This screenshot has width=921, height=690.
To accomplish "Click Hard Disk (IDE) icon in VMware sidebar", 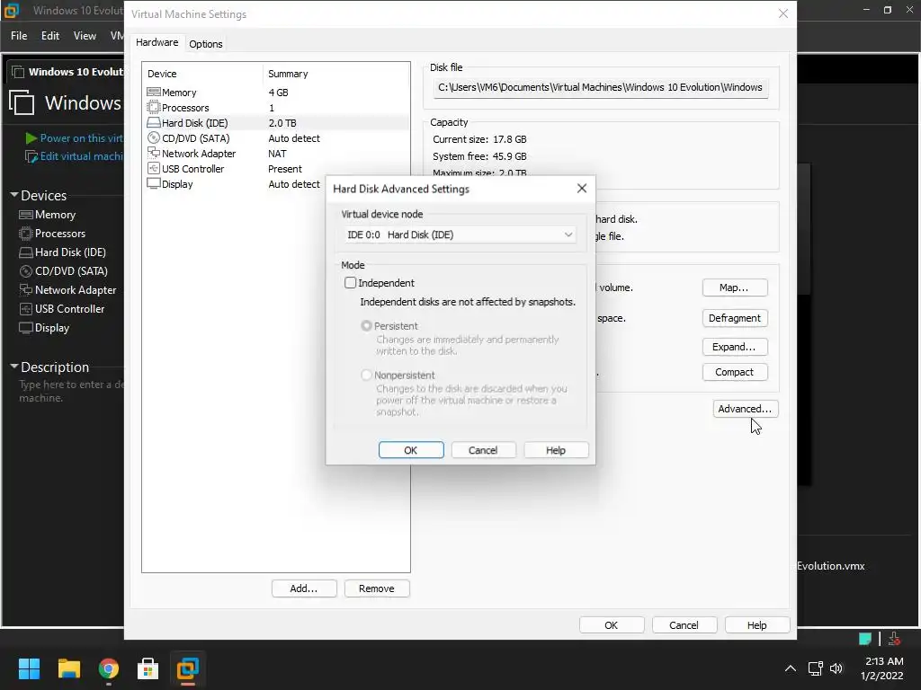I will coord(26,252).
